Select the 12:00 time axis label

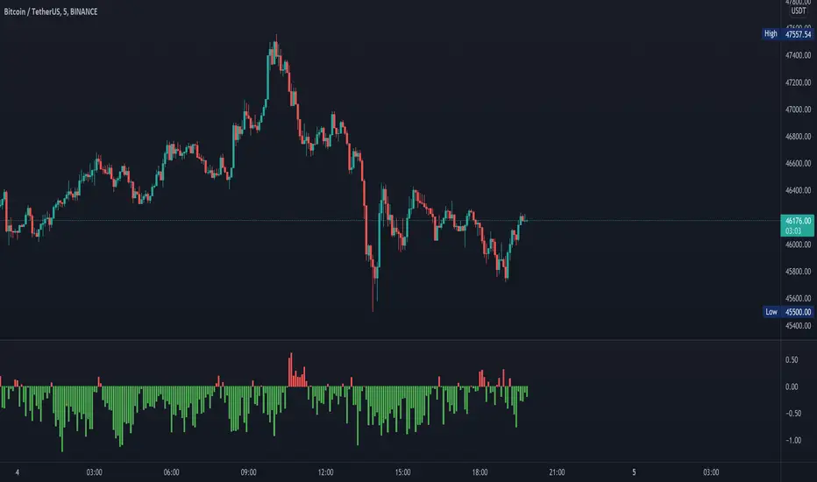(325, 471)
